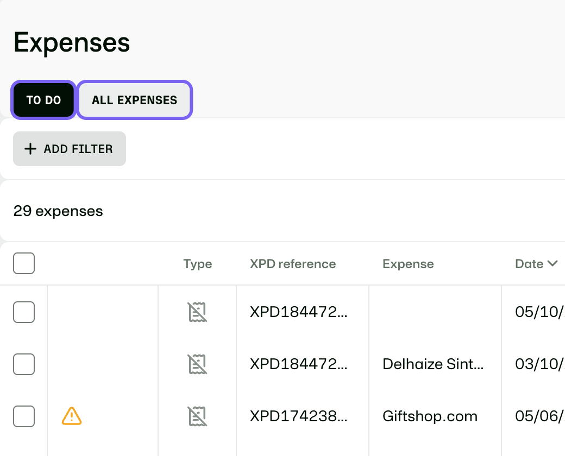This screenshot has height=456, width=565.
Task: Sort the table using the Date column chevron
Action: [x=553, y=264]
